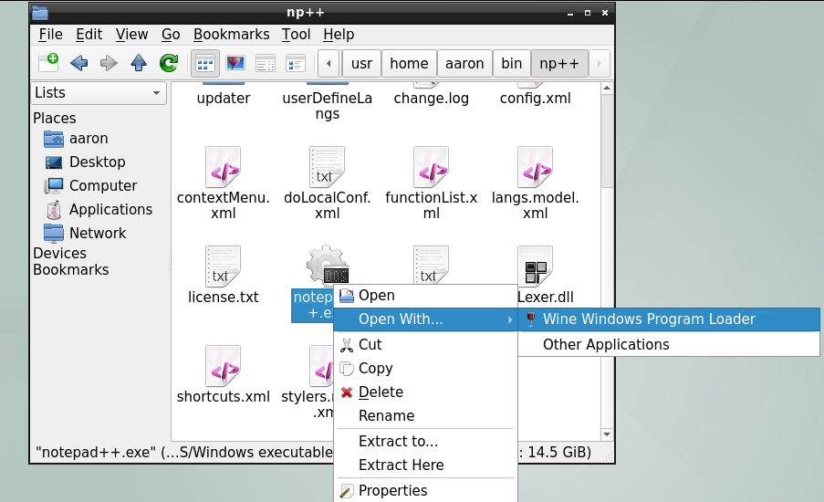Switch to icon view mode
The width and height of the screenshot is (824, 502).
click(205, 63)
